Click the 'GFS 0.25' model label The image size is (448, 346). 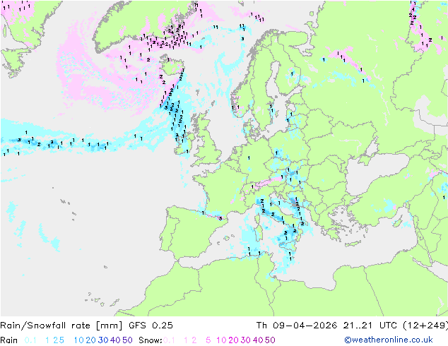pyautogui.click(x=151, y=326)
